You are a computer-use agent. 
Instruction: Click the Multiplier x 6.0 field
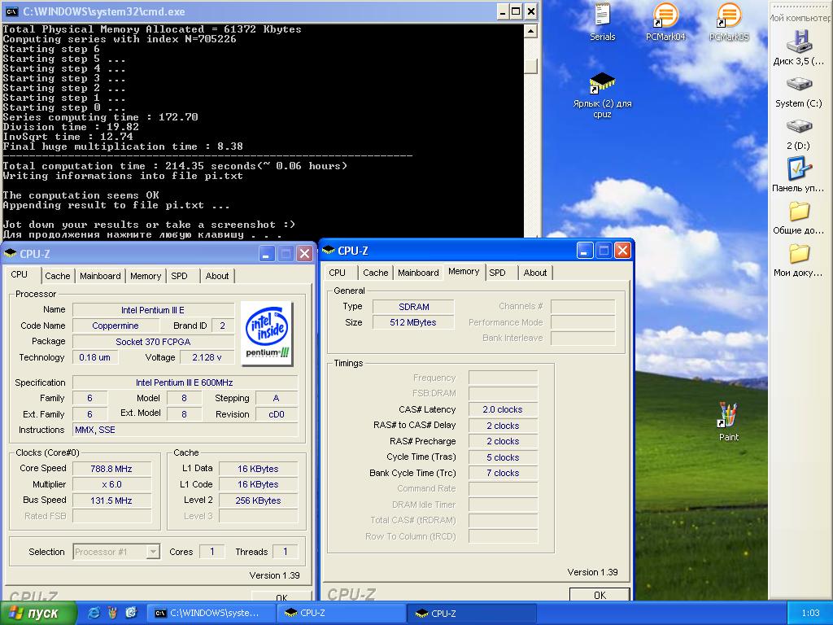(x=111, y=484)
